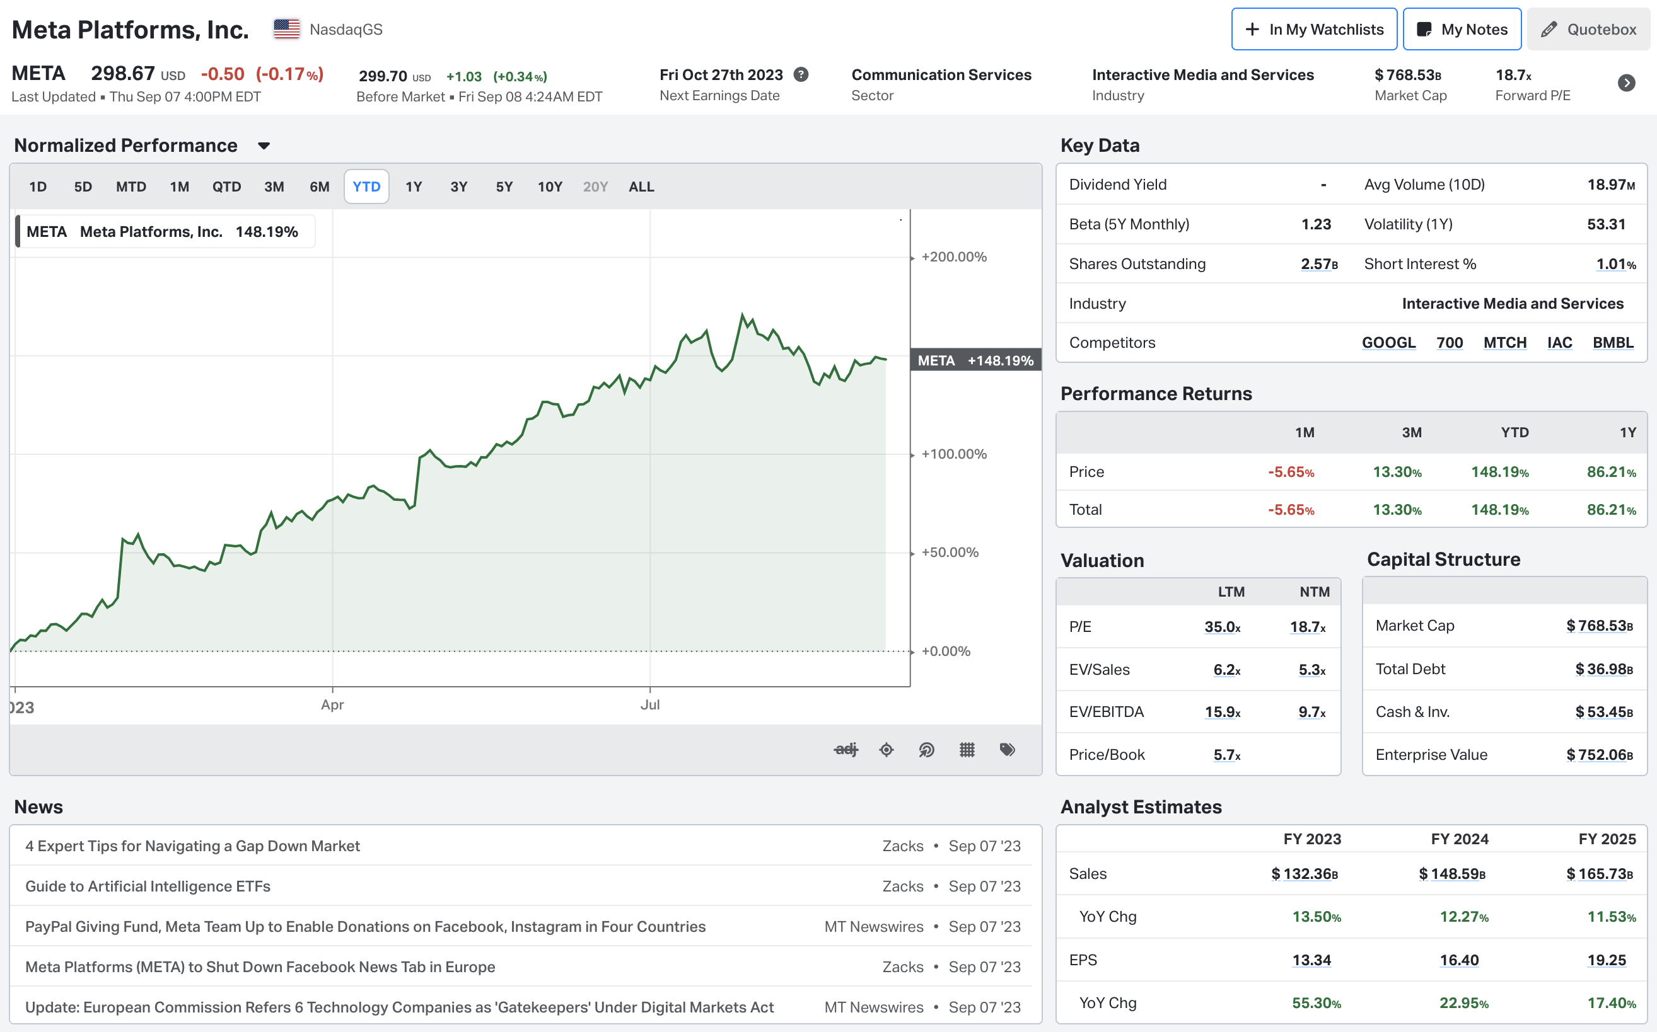The width and height of the screenshot is (1657, 1032).
Task: Click LTM EV/Sales value 6.2x
Action: (1227, 670)
